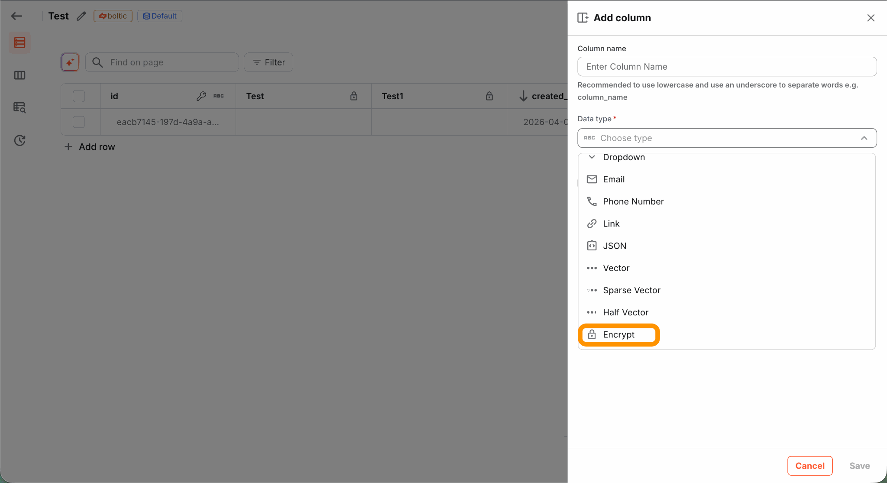Choose JSON data type
The height and width of the screenshot is (483, 887).
[614, 246]
